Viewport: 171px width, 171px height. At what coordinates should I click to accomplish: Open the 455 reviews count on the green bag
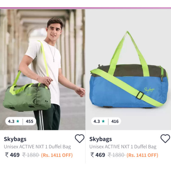(29, 121)
